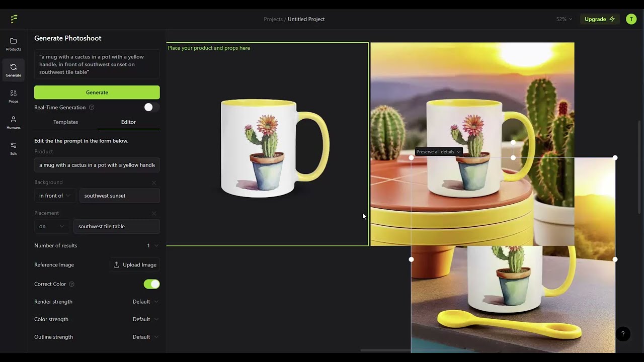This screenshot has width=644, height=362.
Task: Open the Products panel in the sidebar
Action: click(x=13, y=44)
